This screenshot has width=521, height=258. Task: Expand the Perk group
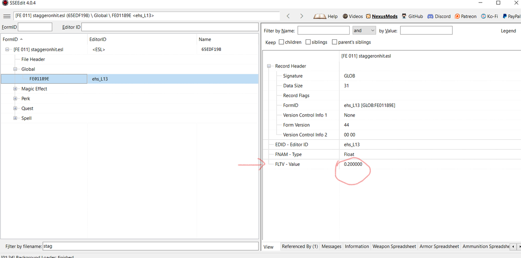(15, 98)
